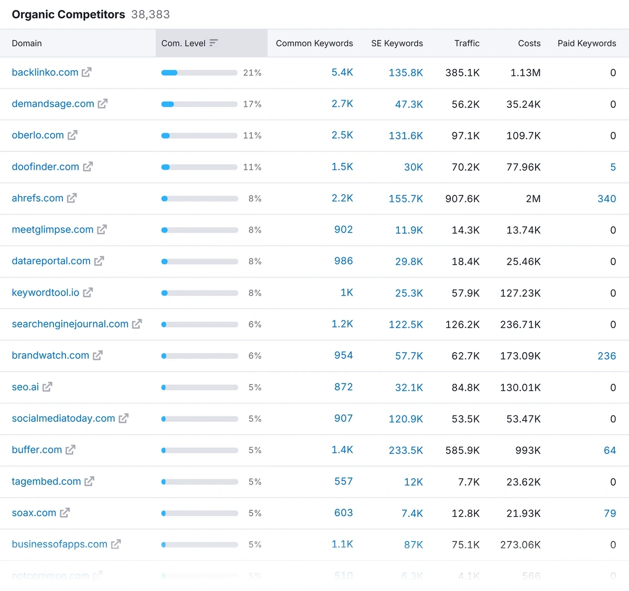The image size is (629, 591).
Task: Open buffer.com using its external link icon
Action: pos(70,450)
